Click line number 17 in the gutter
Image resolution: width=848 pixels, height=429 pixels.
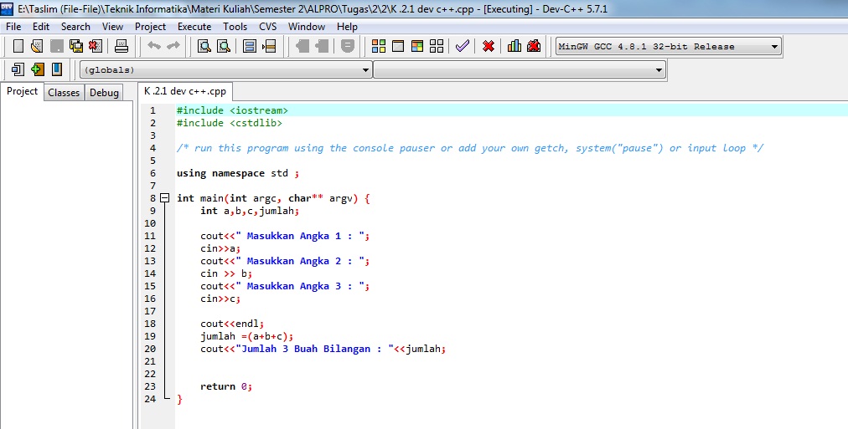pos(150,311)
